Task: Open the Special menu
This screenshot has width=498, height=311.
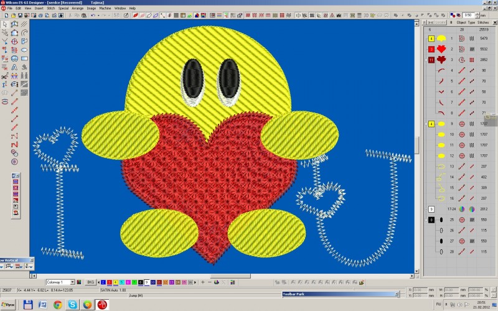Action: (x=63, y=8)
